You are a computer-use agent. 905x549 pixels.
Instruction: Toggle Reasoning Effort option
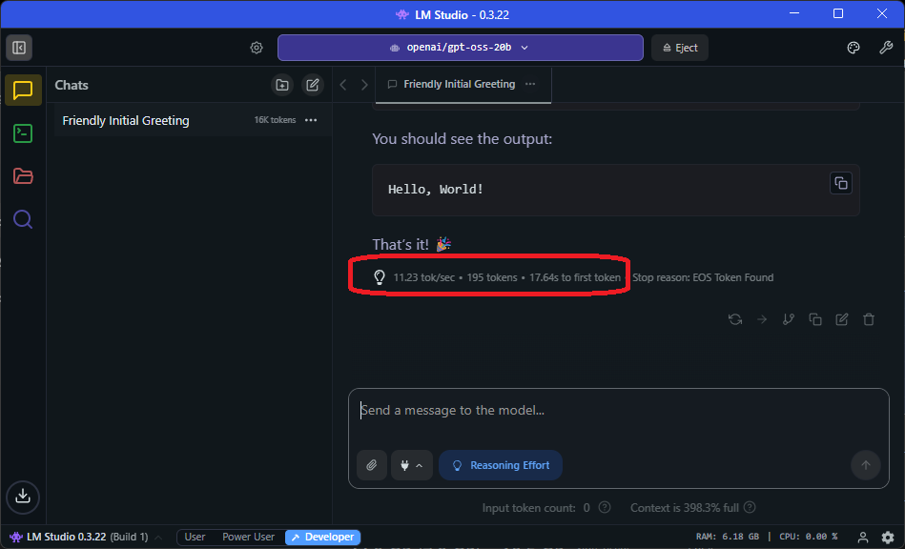coord(501,465)
